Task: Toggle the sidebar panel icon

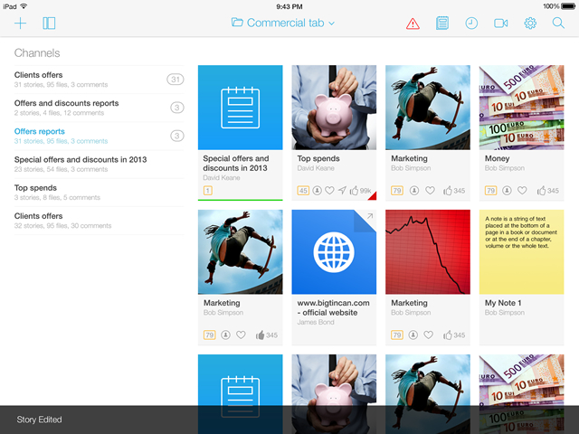Action: click(x=49, y=24)
